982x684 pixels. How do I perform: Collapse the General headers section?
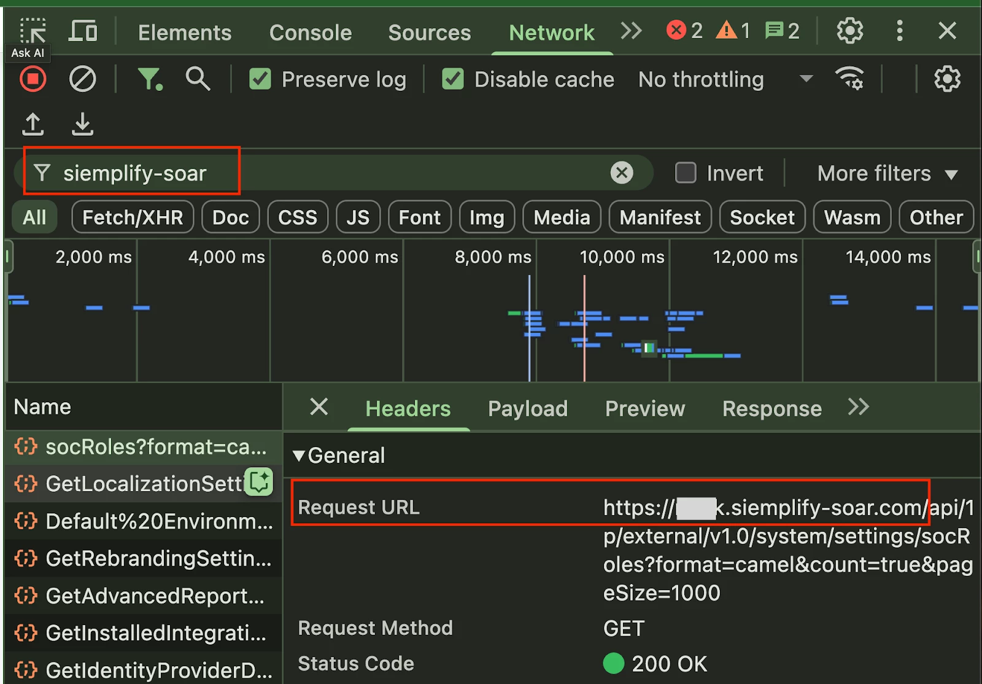pos(339,456)
